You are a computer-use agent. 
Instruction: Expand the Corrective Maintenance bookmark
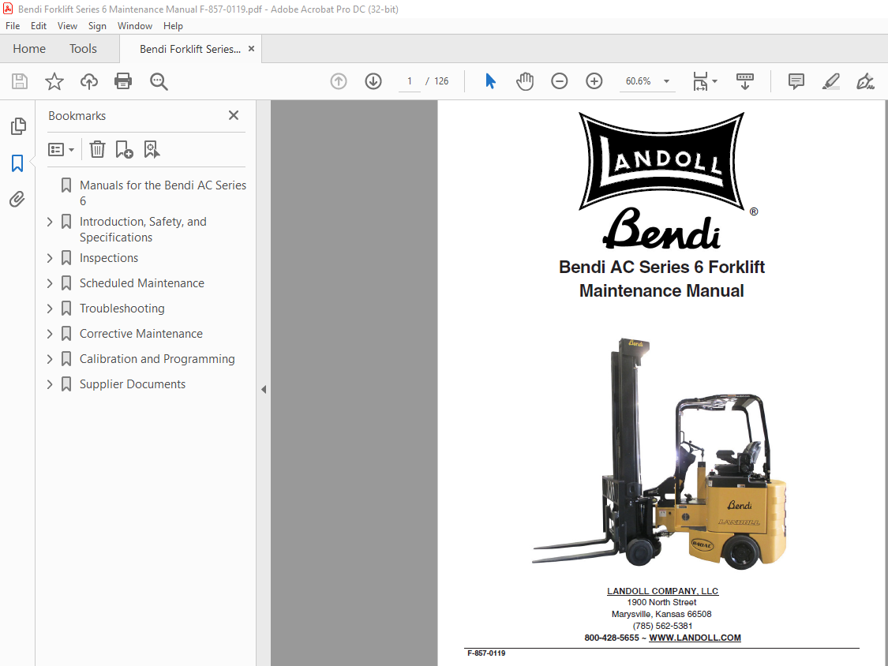click(x=50, y=334)
